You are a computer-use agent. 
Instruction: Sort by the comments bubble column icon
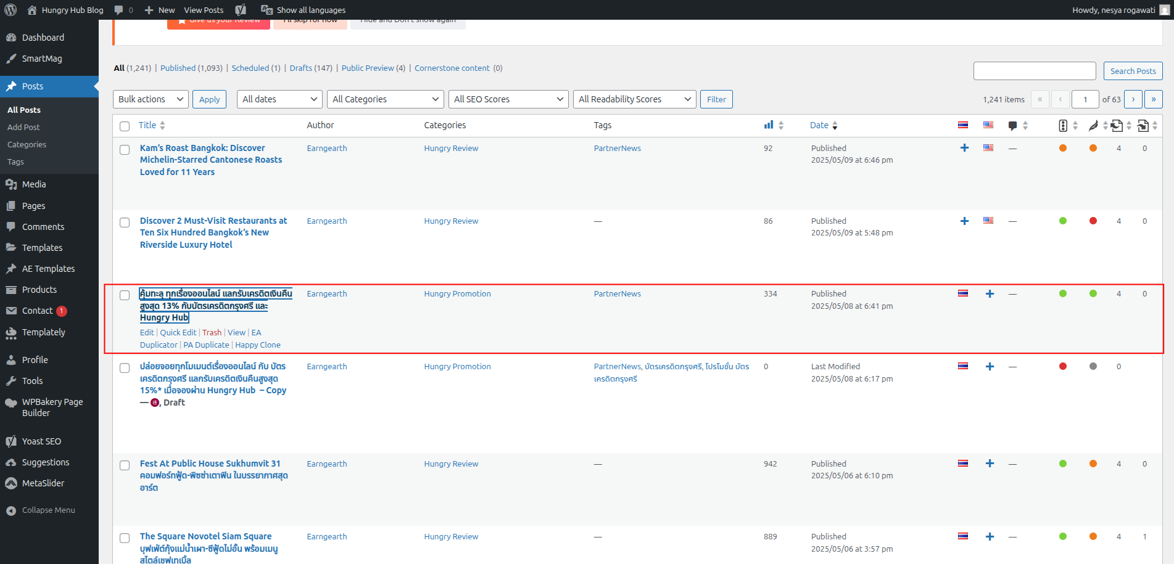click(x=1012, y=126)
